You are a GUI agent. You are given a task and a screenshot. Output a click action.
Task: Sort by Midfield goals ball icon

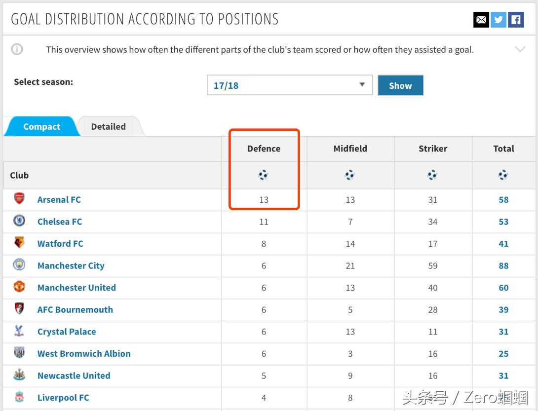pos(350,175)
